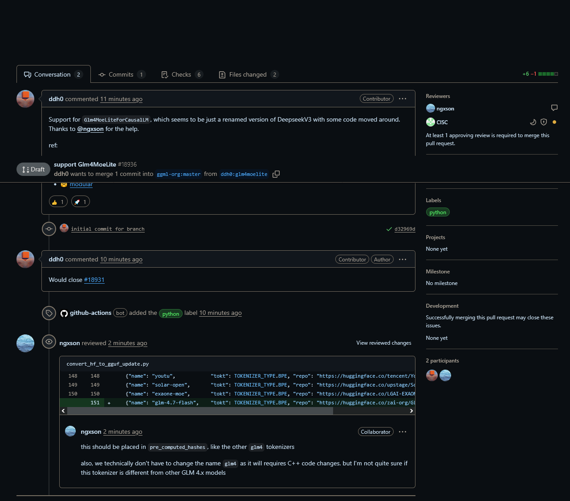570x501 pixels.
Task: Click the shield icon beside reviewer CISC
Action: tap(544, 122)
